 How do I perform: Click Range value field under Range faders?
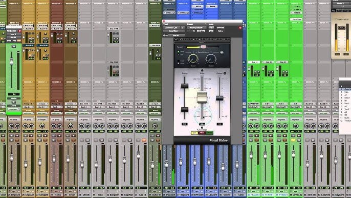184,124
